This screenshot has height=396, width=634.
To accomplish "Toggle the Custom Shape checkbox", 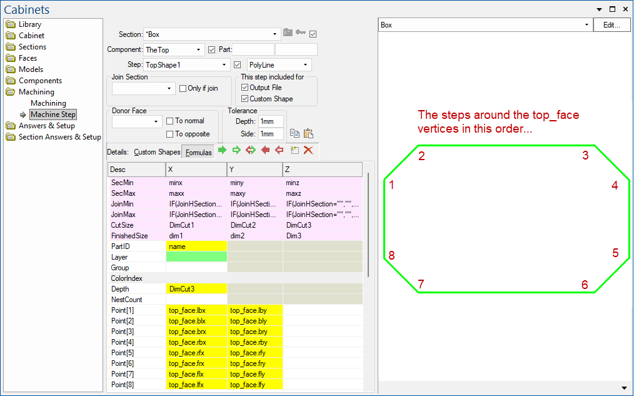I will pos(243,98).
